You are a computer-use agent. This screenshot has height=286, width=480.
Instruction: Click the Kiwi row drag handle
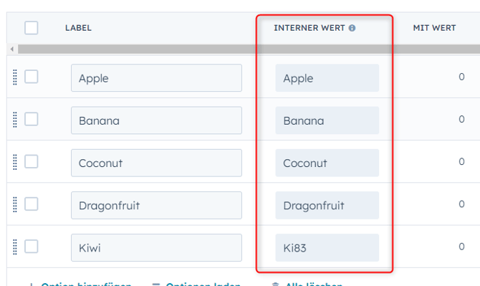click(15, 247)
